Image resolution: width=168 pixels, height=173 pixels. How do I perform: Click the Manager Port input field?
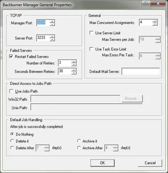43,23
